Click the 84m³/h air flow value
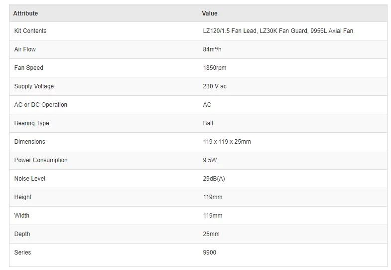 [x=212, y=49]
